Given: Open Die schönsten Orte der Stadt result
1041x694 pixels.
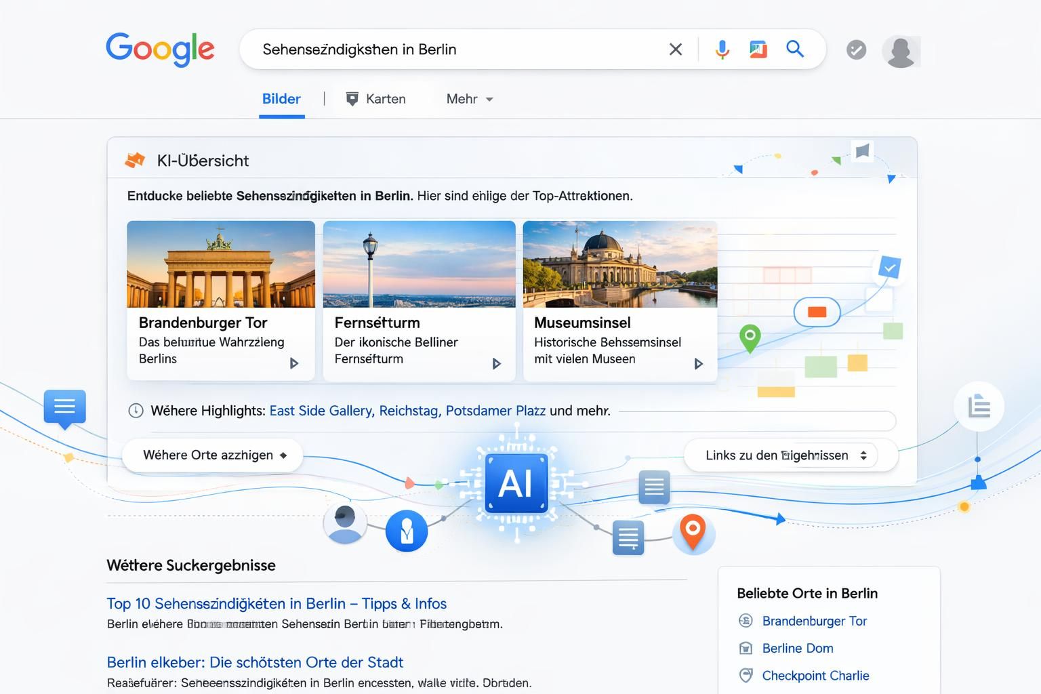Looking at the screenshot, I should pyautogui.click(x=255, y=662).
